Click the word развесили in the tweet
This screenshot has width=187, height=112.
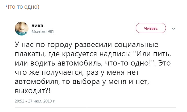point(93,44)
